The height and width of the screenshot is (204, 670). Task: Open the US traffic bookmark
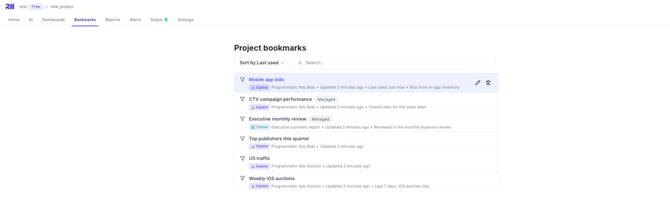tap(259, 158)
